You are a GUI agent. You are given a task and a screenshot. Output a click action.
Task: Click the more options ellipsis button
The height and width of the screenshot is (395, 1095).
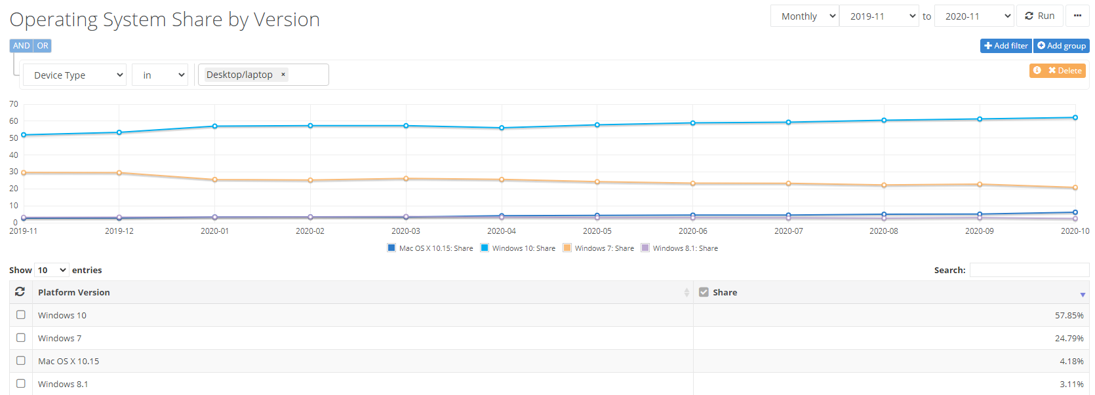point(1077,16)
